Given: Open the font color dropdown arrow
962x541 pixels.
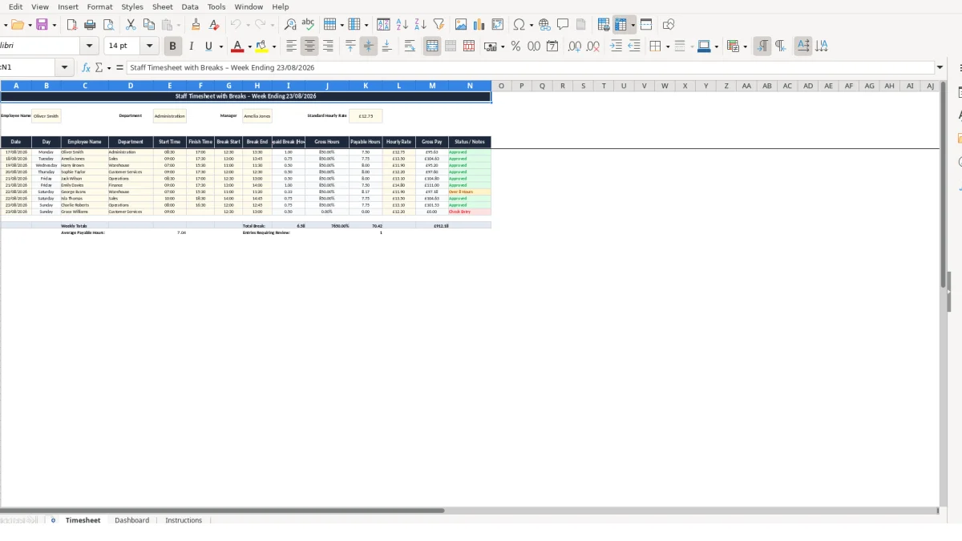Looking at the screenshot, I should coord(249,46).
